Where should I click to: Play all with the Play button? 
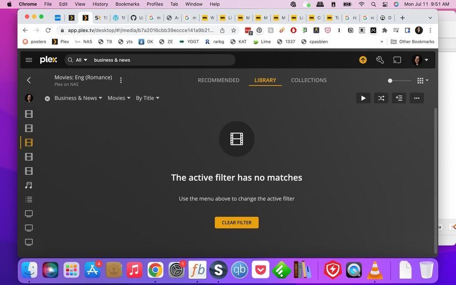click(x=363, y=98)
